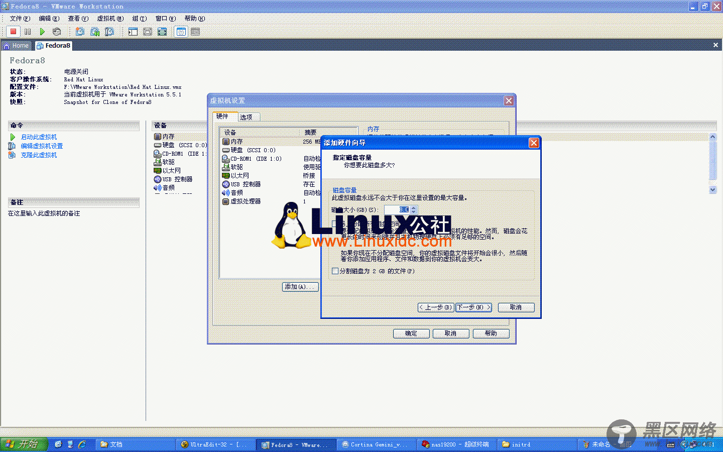Open the 编辑(E) menu
723x452 pixels.
pos(49,19)
